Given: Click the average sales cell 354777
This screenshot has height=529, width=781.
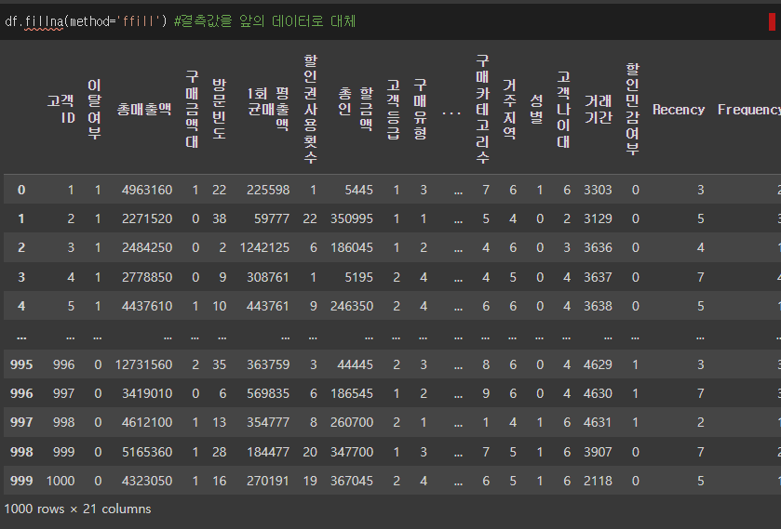Looking at the screenshot, I should (268, 422).
